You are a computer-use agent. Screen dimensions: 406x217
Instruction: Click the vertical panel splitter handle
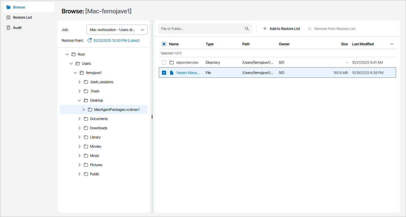[152, 117]
